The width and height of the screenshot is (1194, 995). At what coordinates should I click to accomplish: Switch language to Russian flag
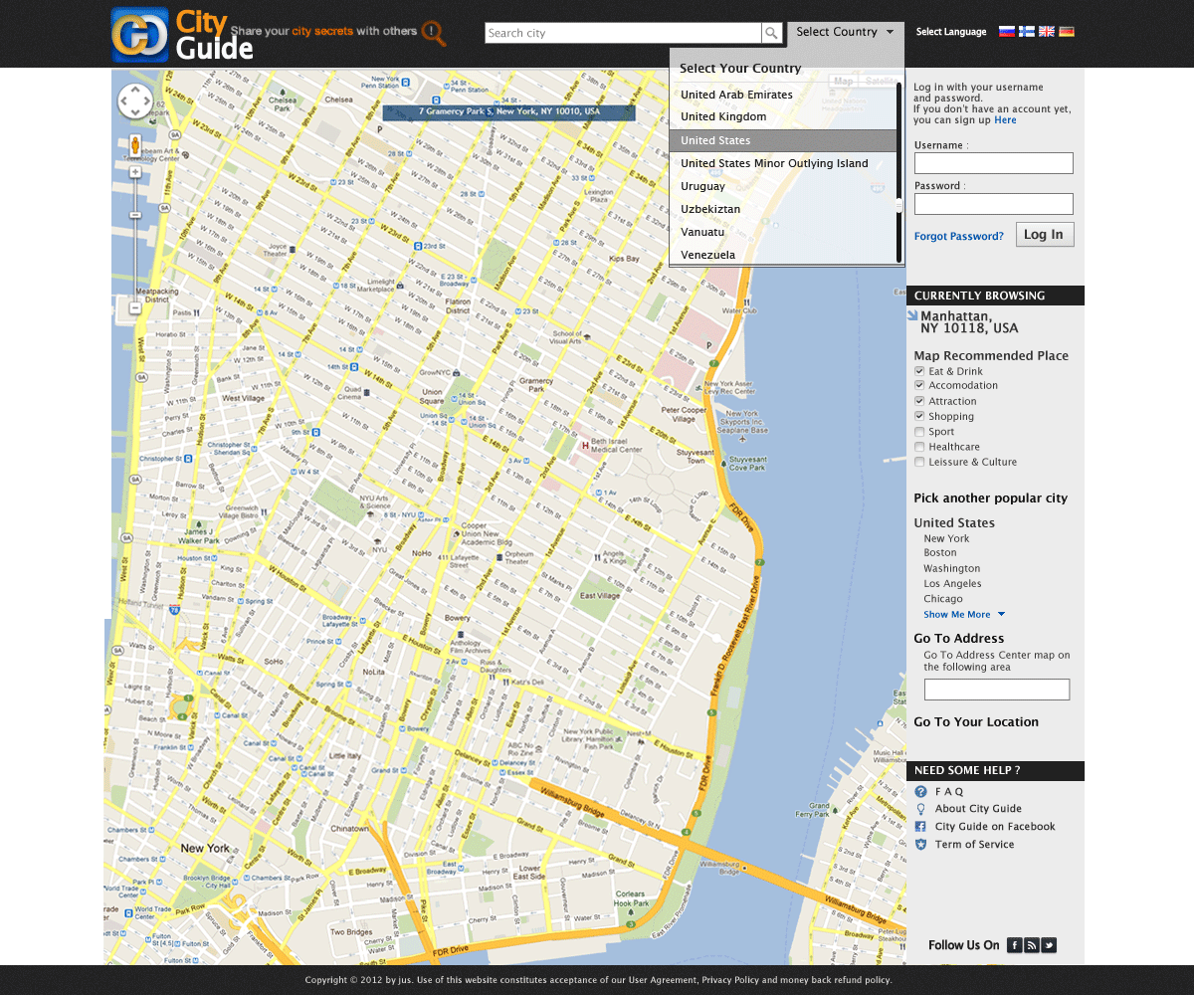pyautogui.click(x=1006, y=32)
